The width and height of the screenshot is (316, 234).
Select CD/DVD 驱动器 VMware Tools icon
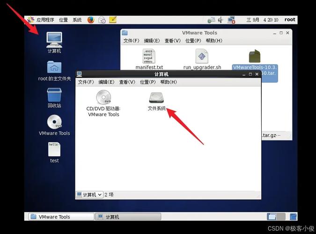tap(103, 103)
